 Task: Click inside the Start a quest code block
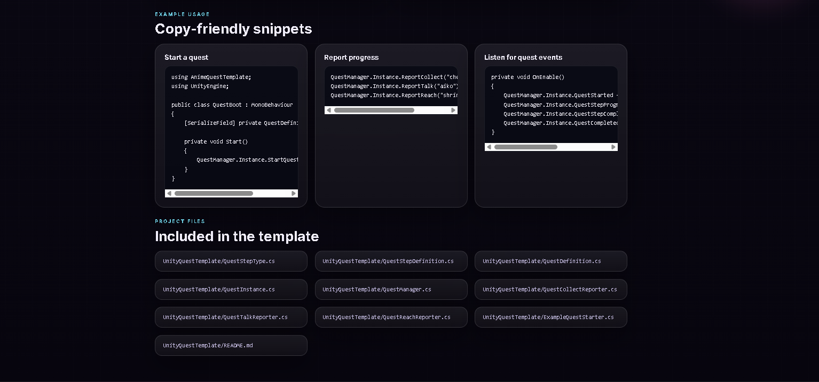(231, 128)
